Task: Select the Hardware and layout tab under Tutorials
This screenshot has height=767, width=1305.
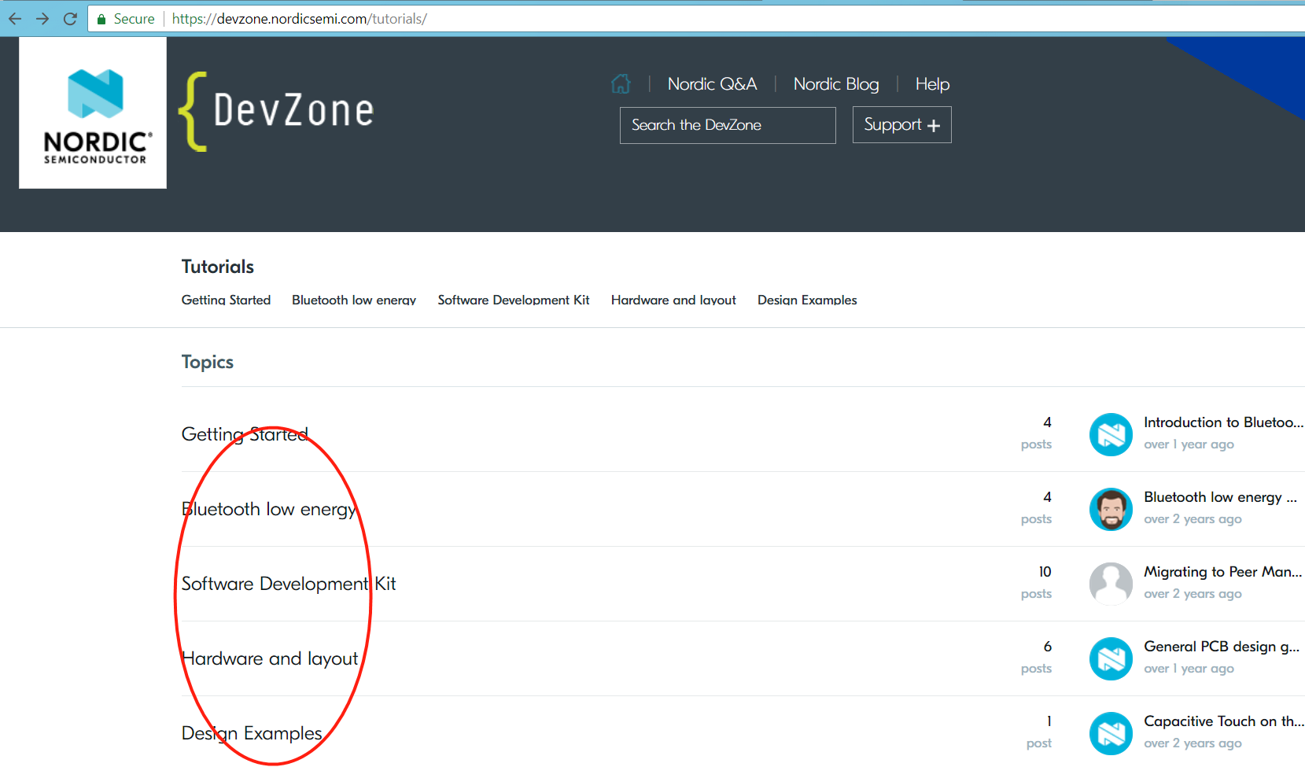Action: pyautogui.click(x=673, y=300)
